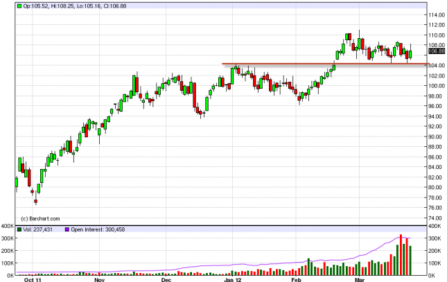
Task: Click the Open Interest: 300,458 legend text
Action: coord(98,229)
